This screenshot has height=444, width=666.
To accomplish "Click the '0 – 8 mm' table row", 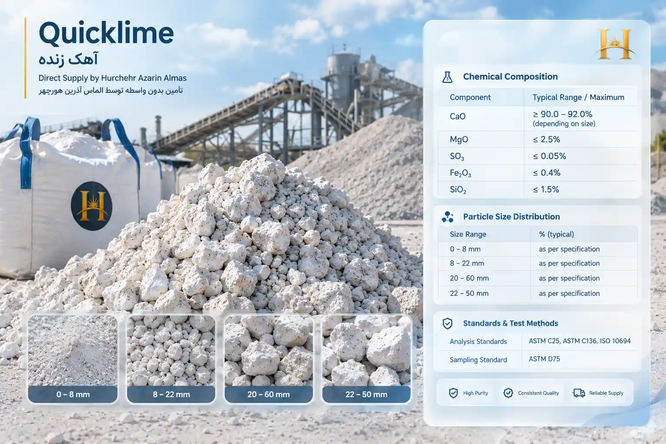I will 537,249.
